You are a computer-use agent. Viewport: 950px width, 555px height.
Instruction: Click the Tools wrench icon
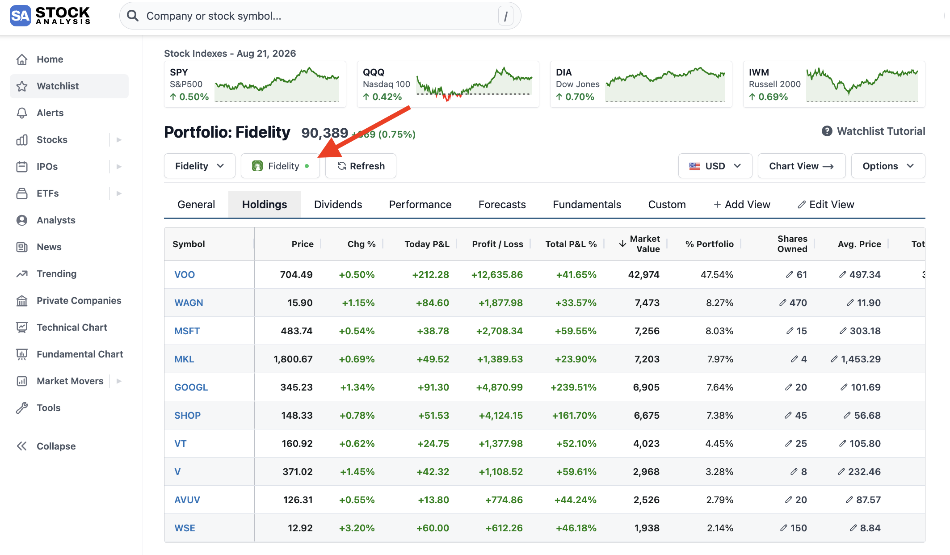(x=22, y=408)
